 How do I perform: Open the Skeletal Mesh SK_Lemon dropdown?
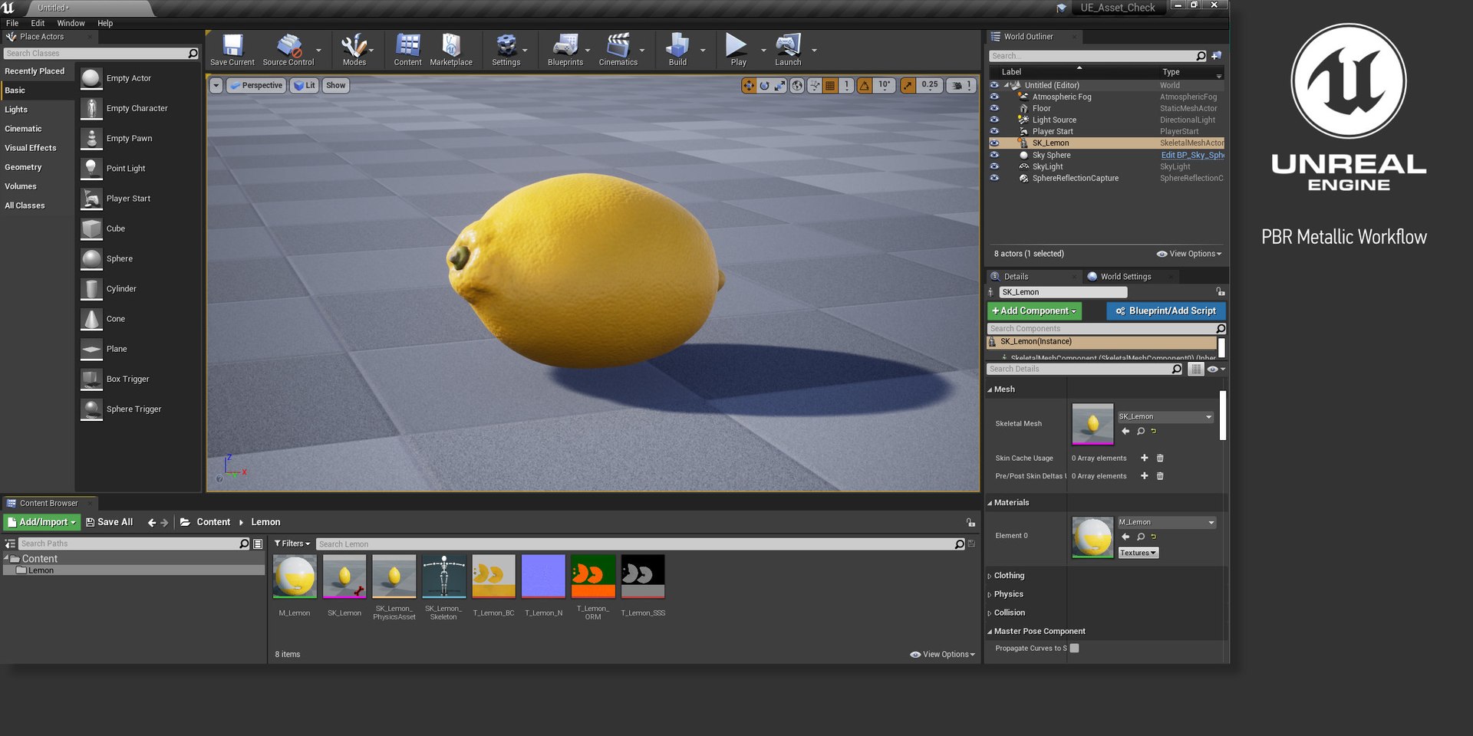(x=1165, y=417)
